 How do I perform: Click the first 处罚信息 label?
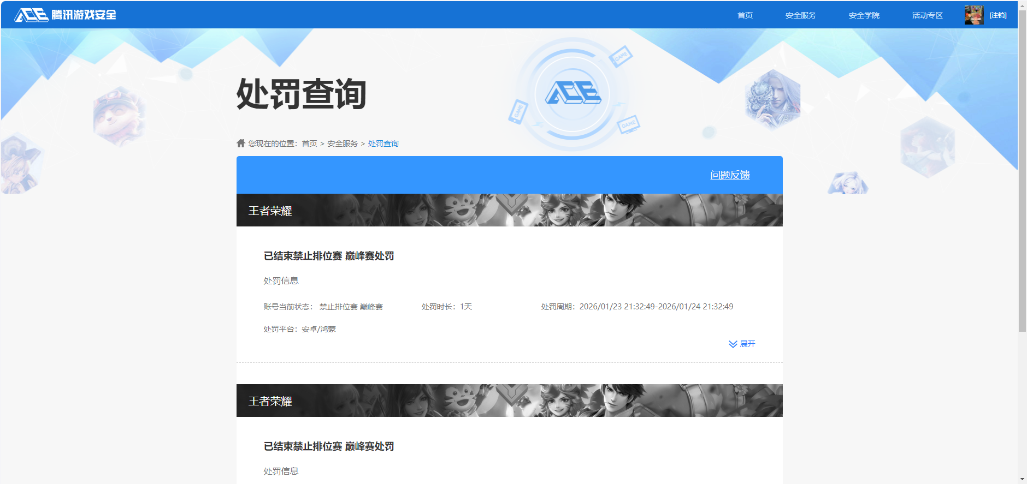pos(281,280)
